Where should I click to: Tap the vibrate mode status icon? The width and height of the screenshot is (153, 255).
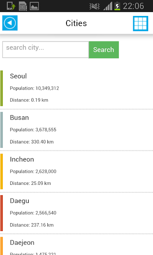94,6
